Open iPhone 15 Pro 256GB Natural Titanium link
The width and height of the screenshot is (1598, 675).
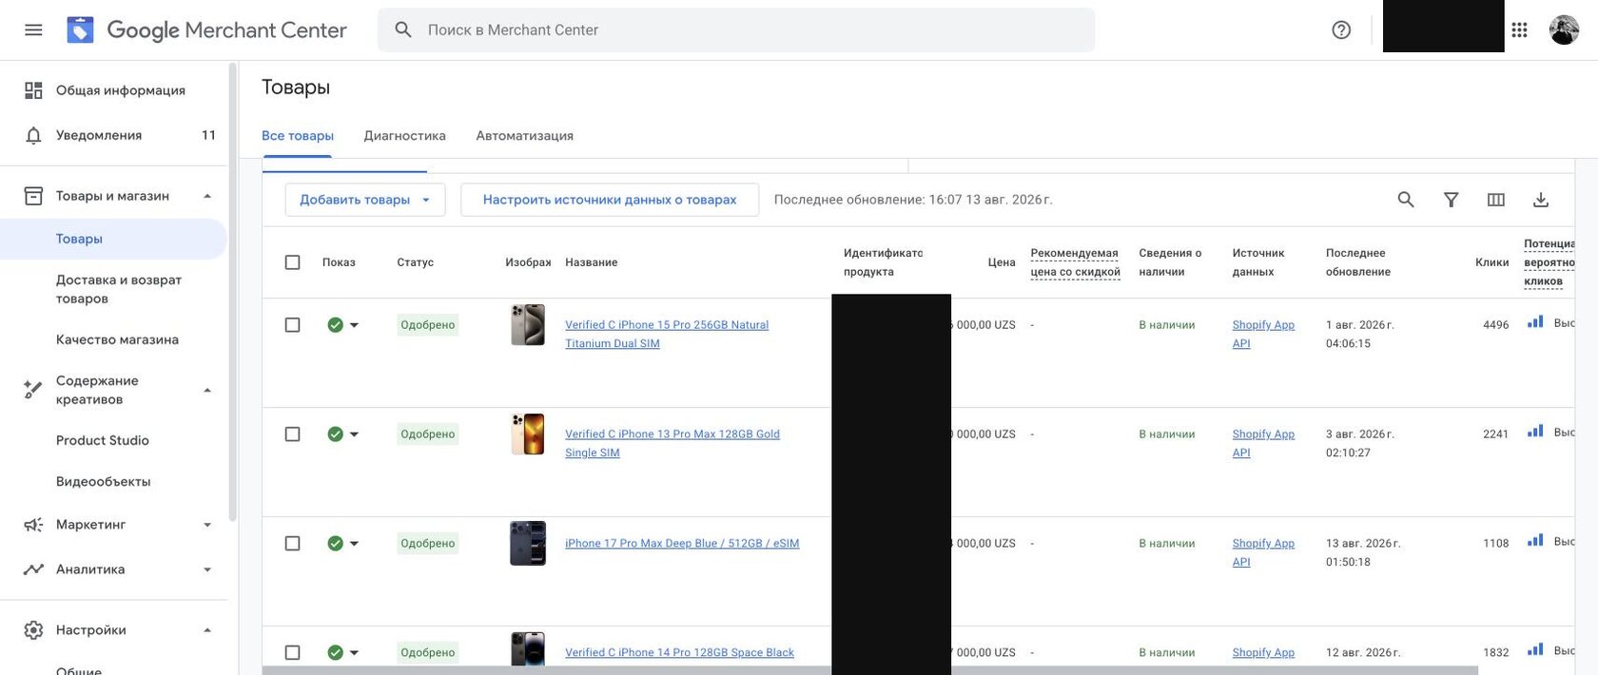click(x=667, y=334)
